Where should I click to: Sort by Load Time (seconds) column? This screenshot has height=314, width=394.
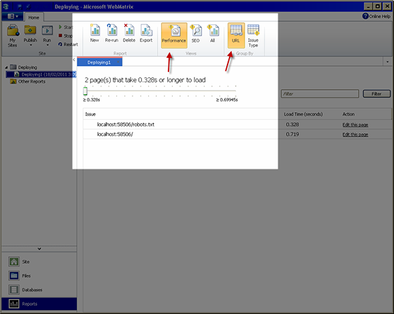coord(303,114)
